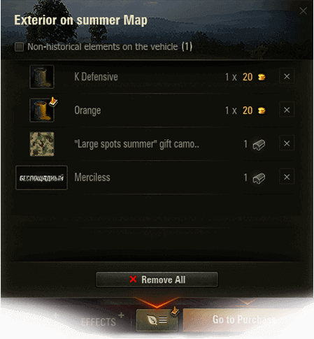Toggle Non-historical elements on the vehicle checkbox

(x=19, y=47)
